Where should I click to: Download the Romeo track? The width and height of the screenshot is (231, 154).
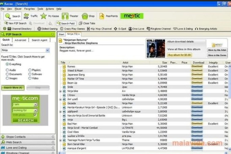(x=197, y=66)
